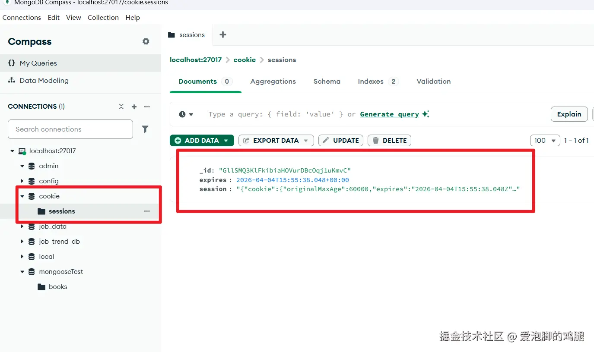The image size is (594, 352).
Task: Collapse the admin database tree
Action: (x=22, y=166)
